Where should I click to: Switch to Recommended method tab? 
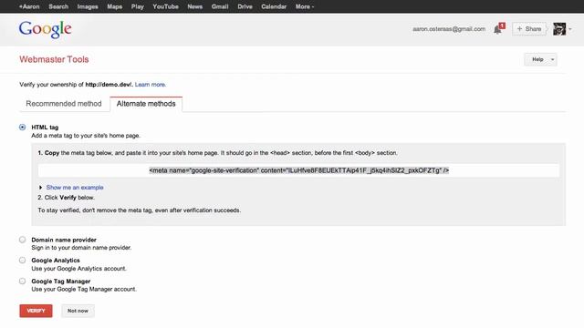[64, 104]
